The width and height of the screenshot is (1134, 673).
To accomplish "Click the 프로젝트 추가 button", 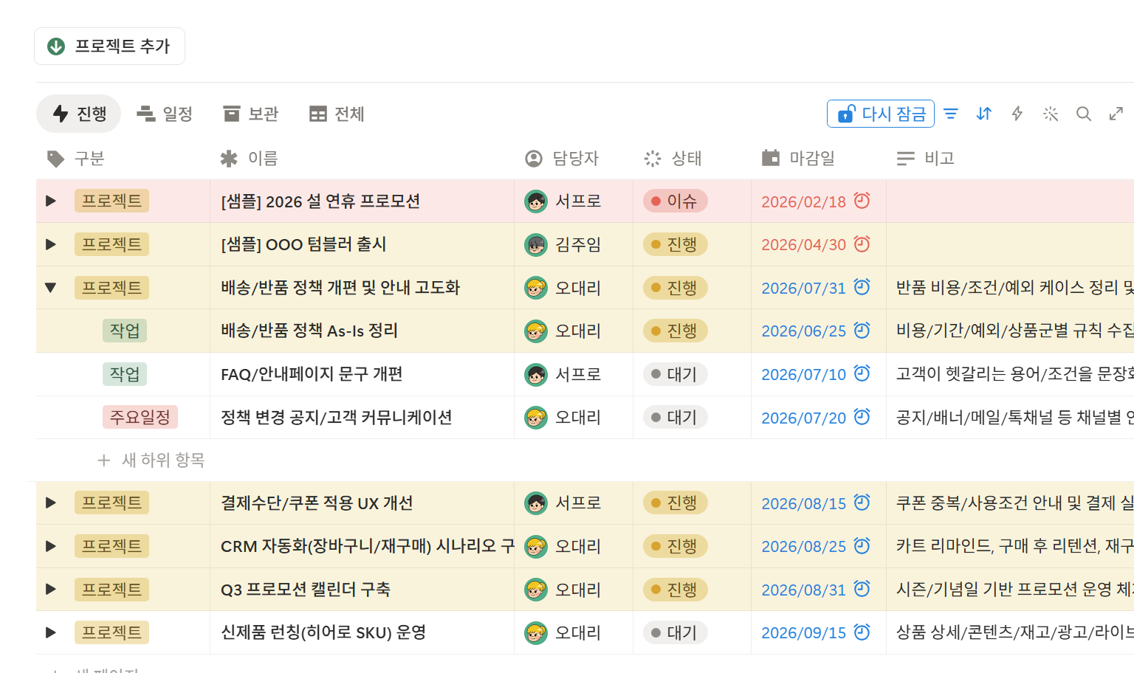I will [109, 46].
